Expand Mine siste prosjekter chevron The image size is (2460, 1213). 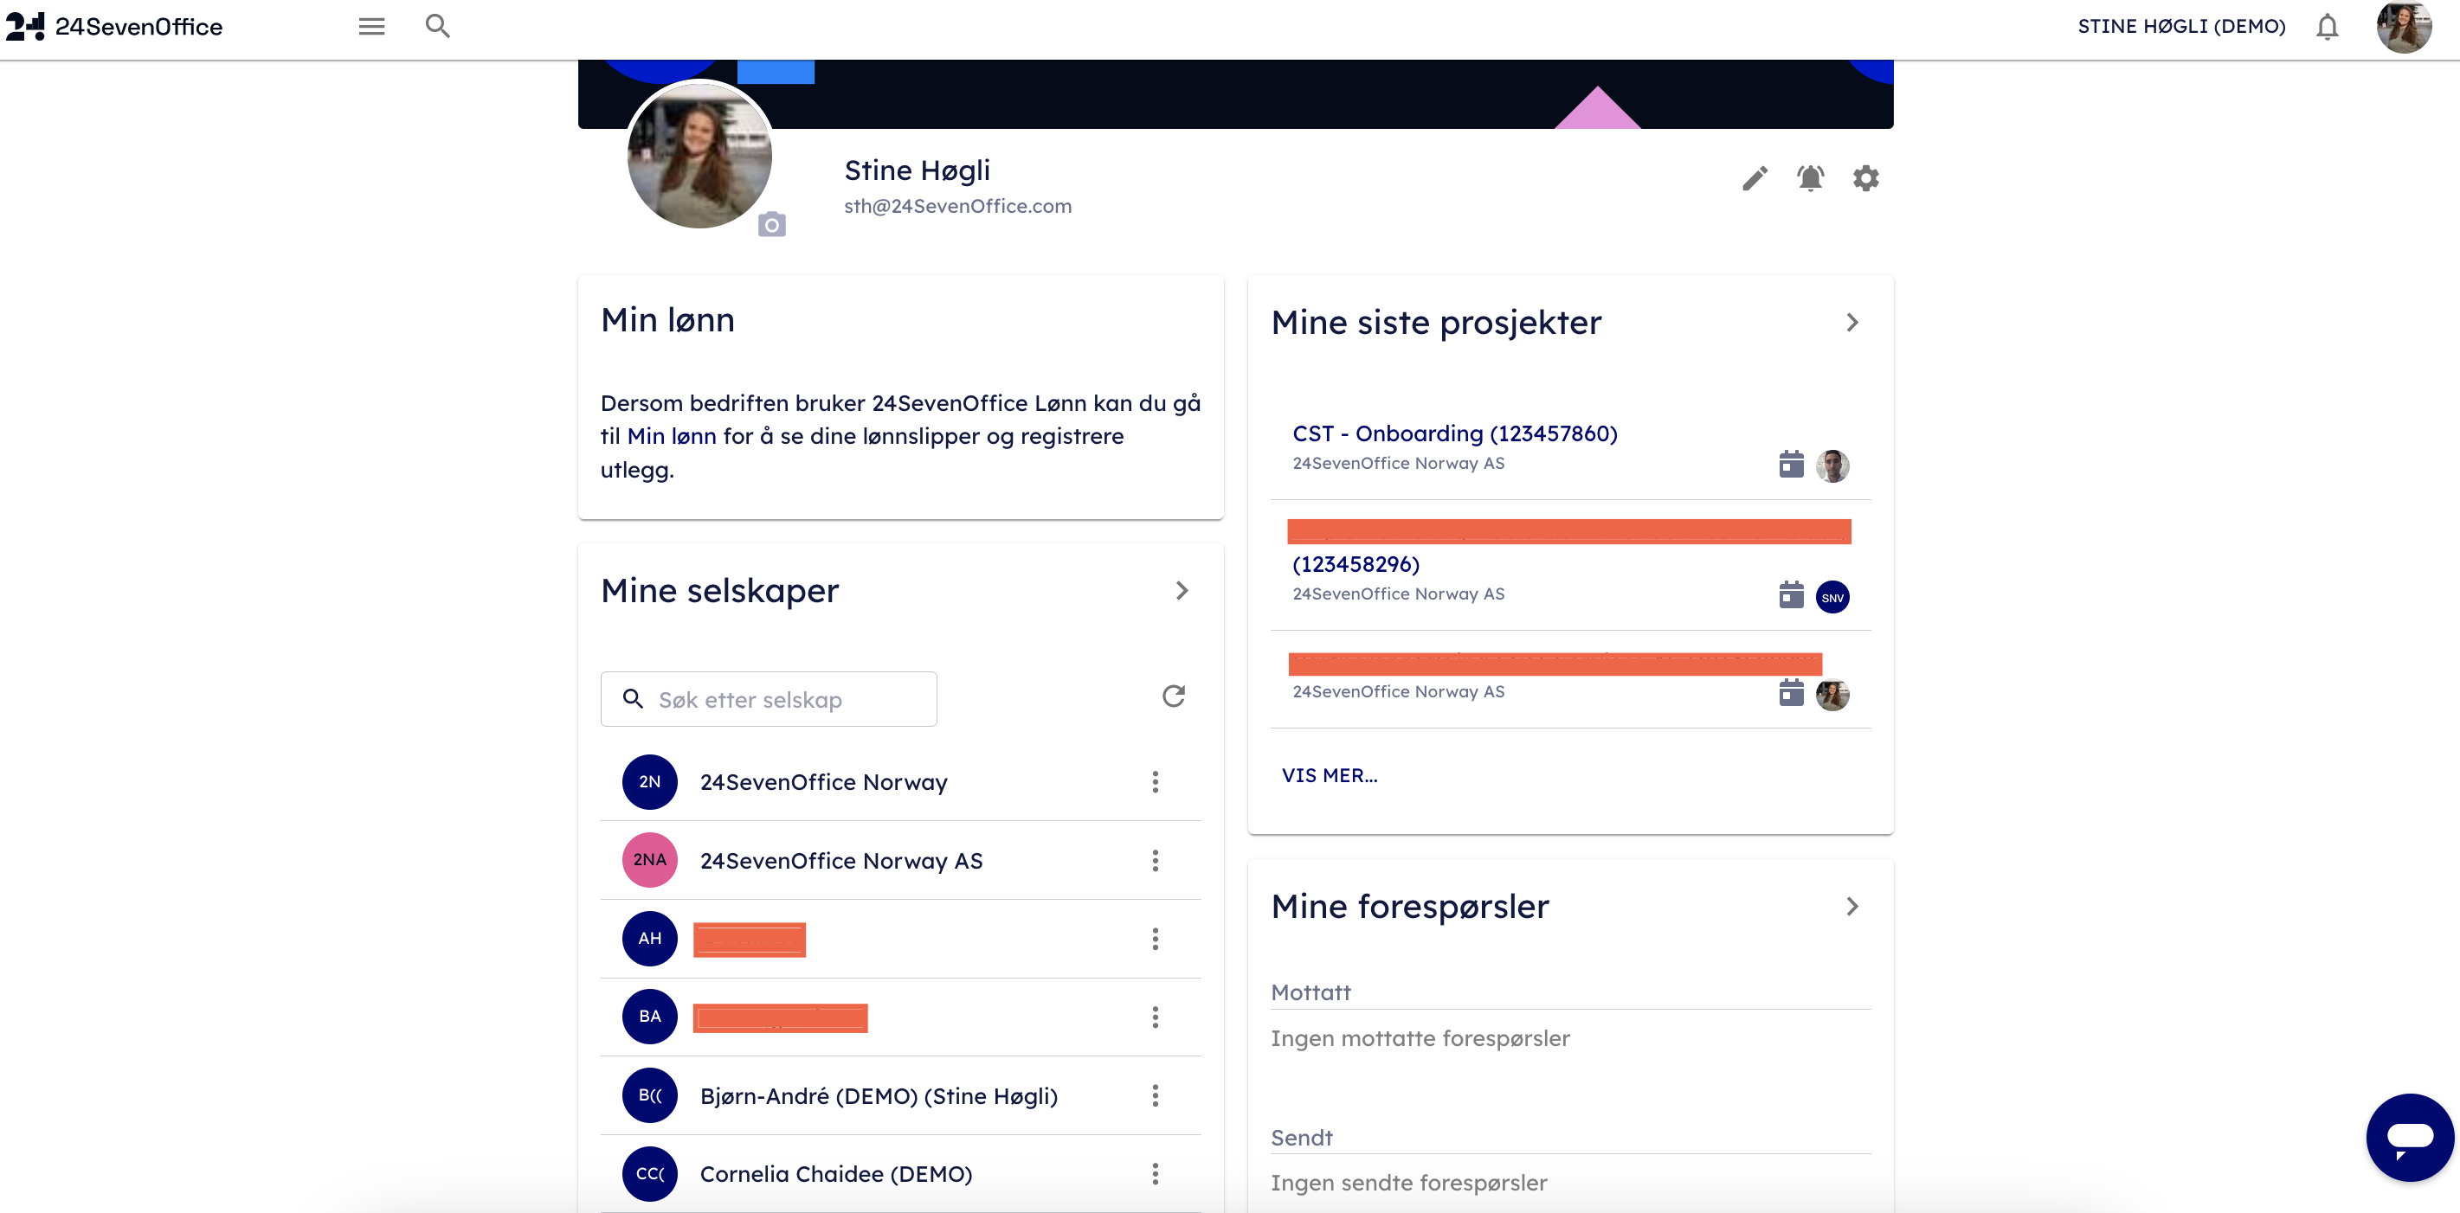[x=1851, y=323]
